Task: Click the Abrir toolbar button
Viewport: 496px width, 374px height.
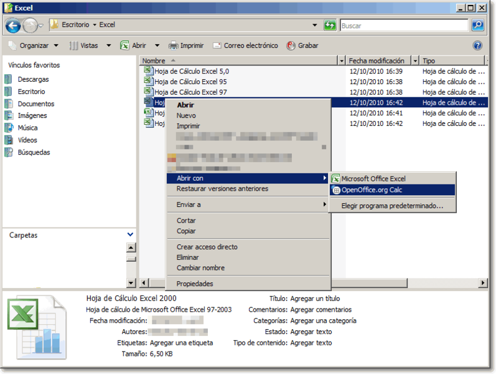Action: (x=133, y=46)
